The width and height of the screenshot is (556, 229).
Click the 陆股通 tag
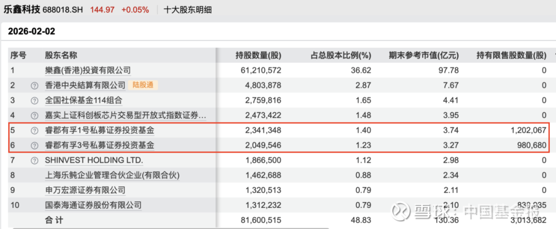[144, 85]
